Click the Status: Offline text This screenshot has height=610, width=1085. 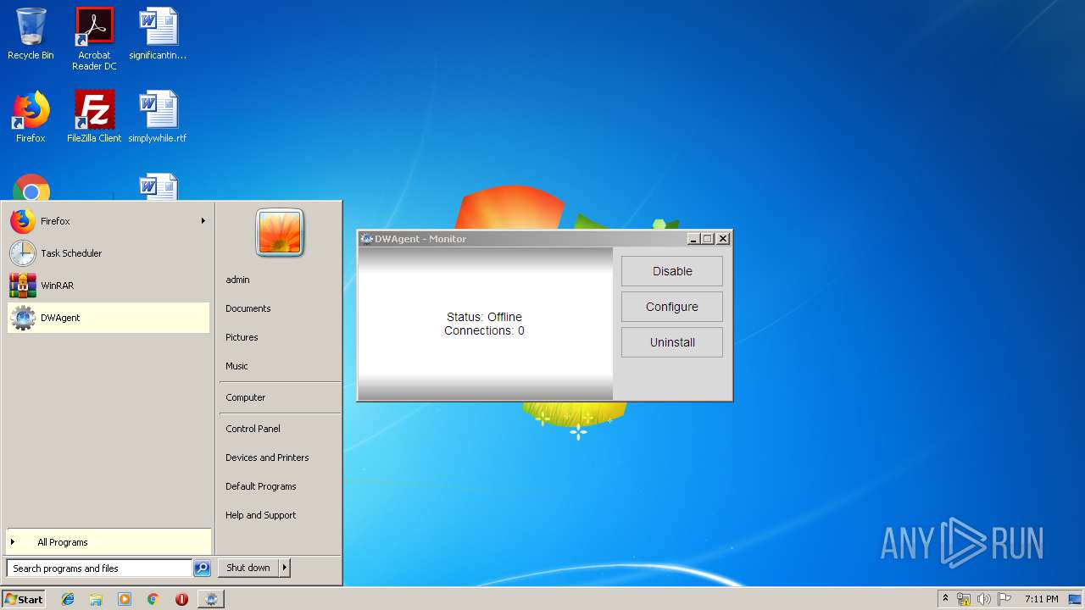pyautogui.click(x=484, y=317)
